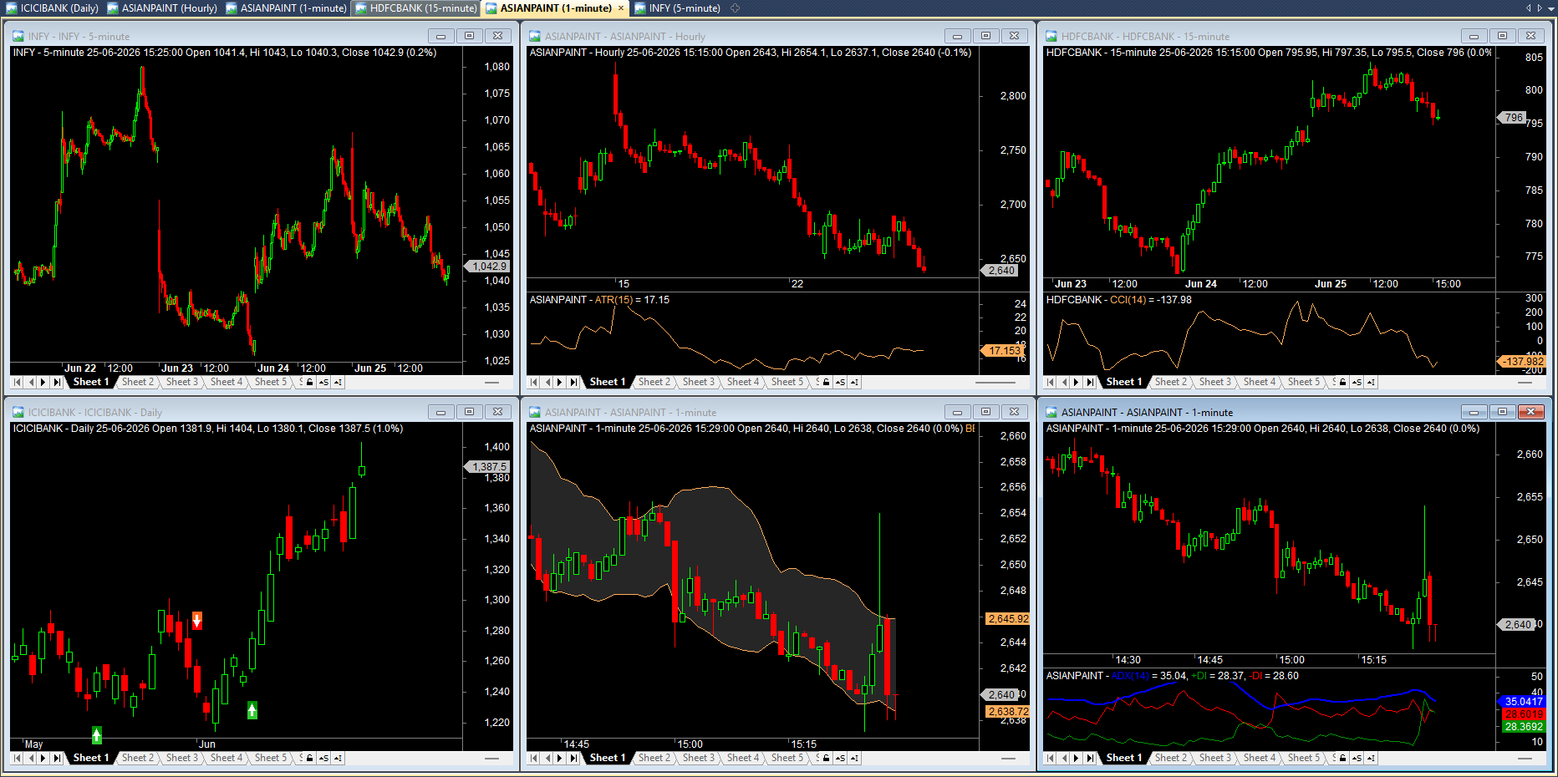Screen dimensions: 1558x777
Task: Go to next sheet in INFY 5-minute window
Action: tap(43, 382)
